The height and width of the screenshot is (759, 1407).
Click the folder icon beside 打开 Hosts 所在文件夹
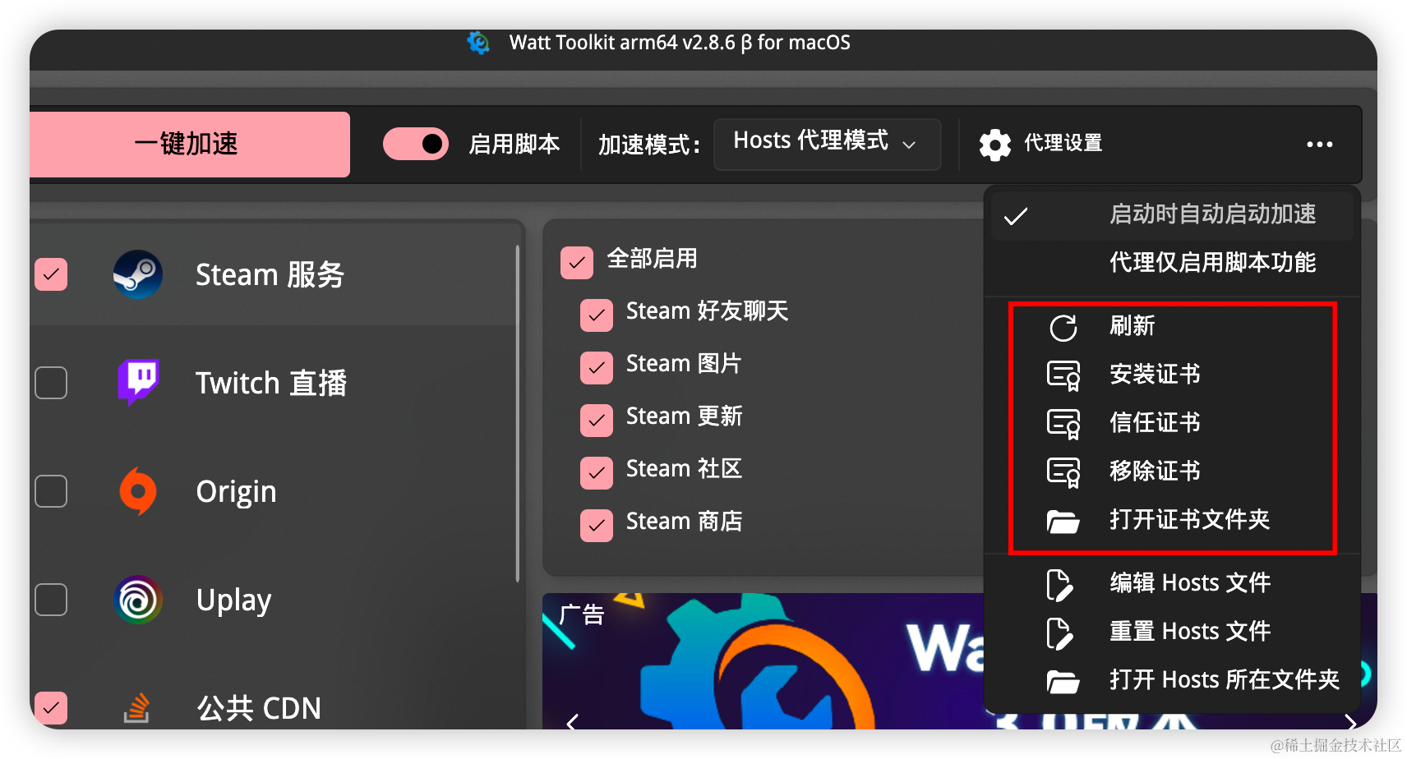point(1063,681)
